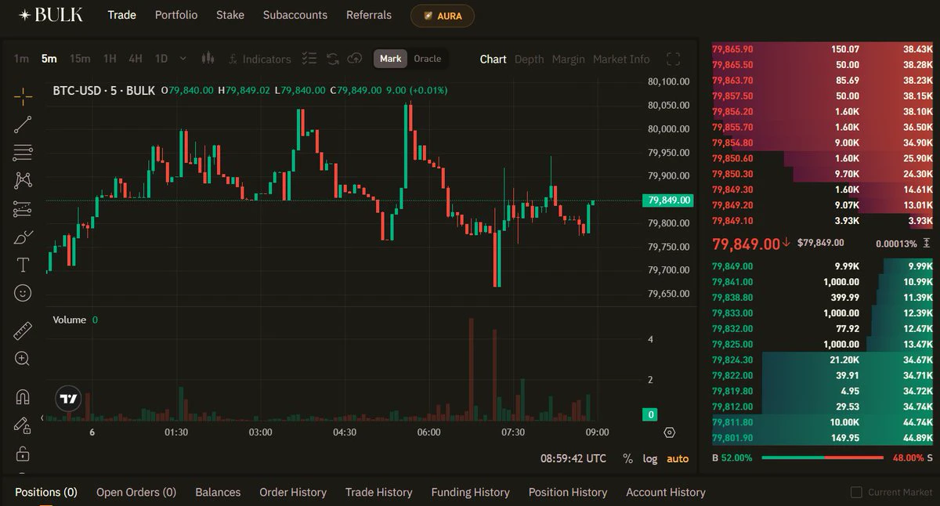Open order book tick grouping icon

click(927, 244)
